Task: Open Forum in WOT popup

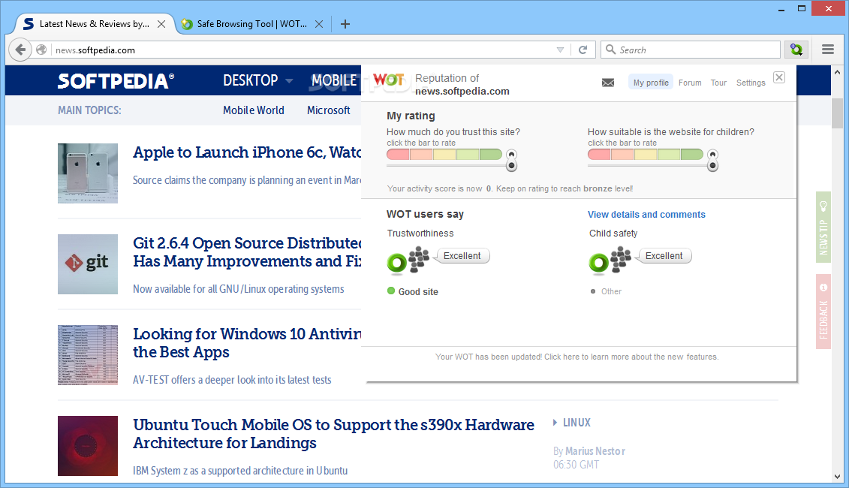Action: coord(690,83)
